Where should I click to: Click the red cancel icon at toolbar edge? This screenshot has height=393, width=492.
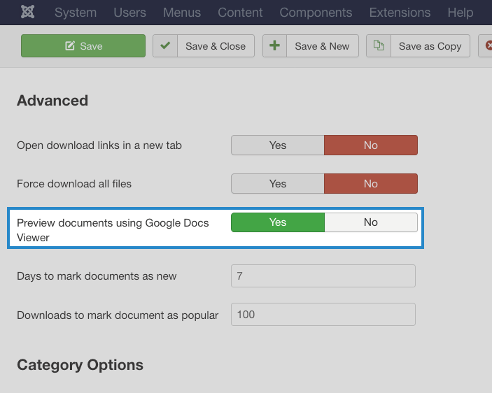[x=489, y=45]
